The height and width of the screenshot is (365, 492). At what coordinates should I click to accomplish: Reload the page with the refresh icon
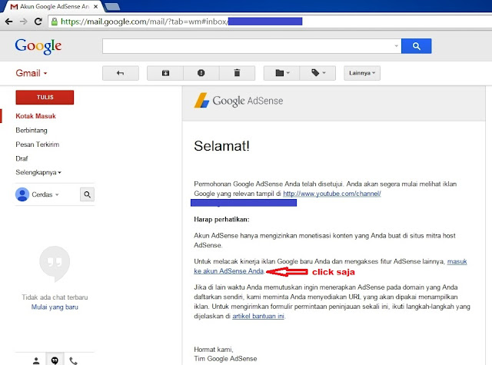tap(38, 22)
